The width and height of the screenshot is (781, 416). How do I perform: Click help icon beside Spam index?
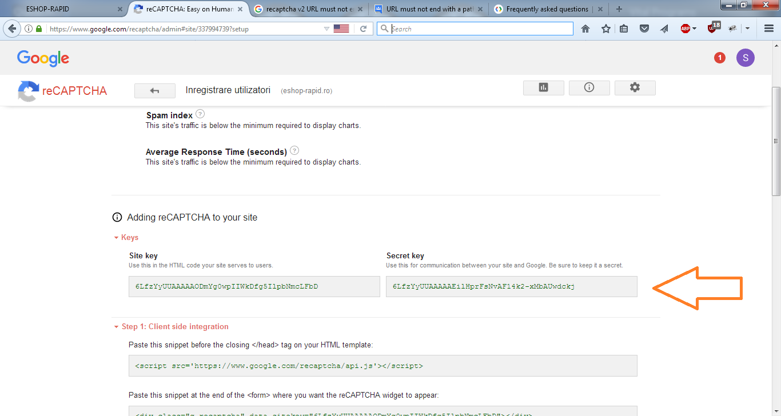(200, 114)
